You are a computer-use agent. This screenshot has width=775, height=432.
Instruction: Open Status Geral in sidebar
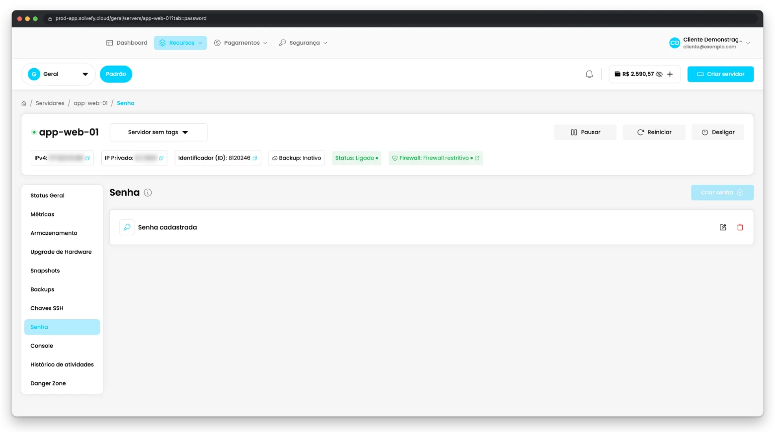click(62, 196)
